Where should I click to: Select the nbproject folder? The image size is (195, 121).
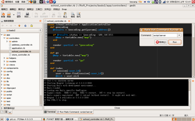pos(11,88)
